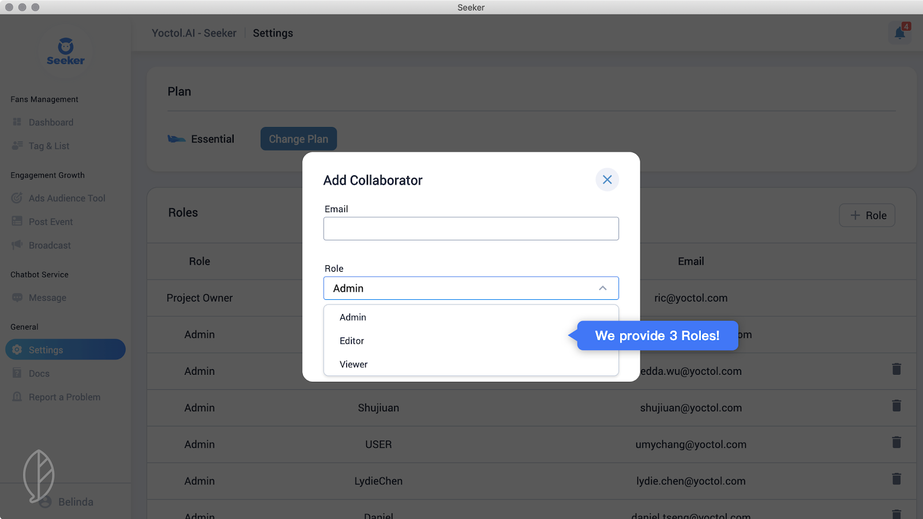Delete collaborator shujiuan@yoctol.com with trash icon

896,406
